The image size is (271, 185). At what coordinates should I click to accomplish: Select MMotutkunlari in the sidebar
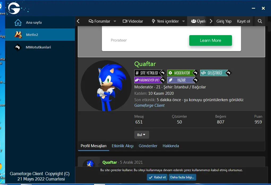point(40,47)
